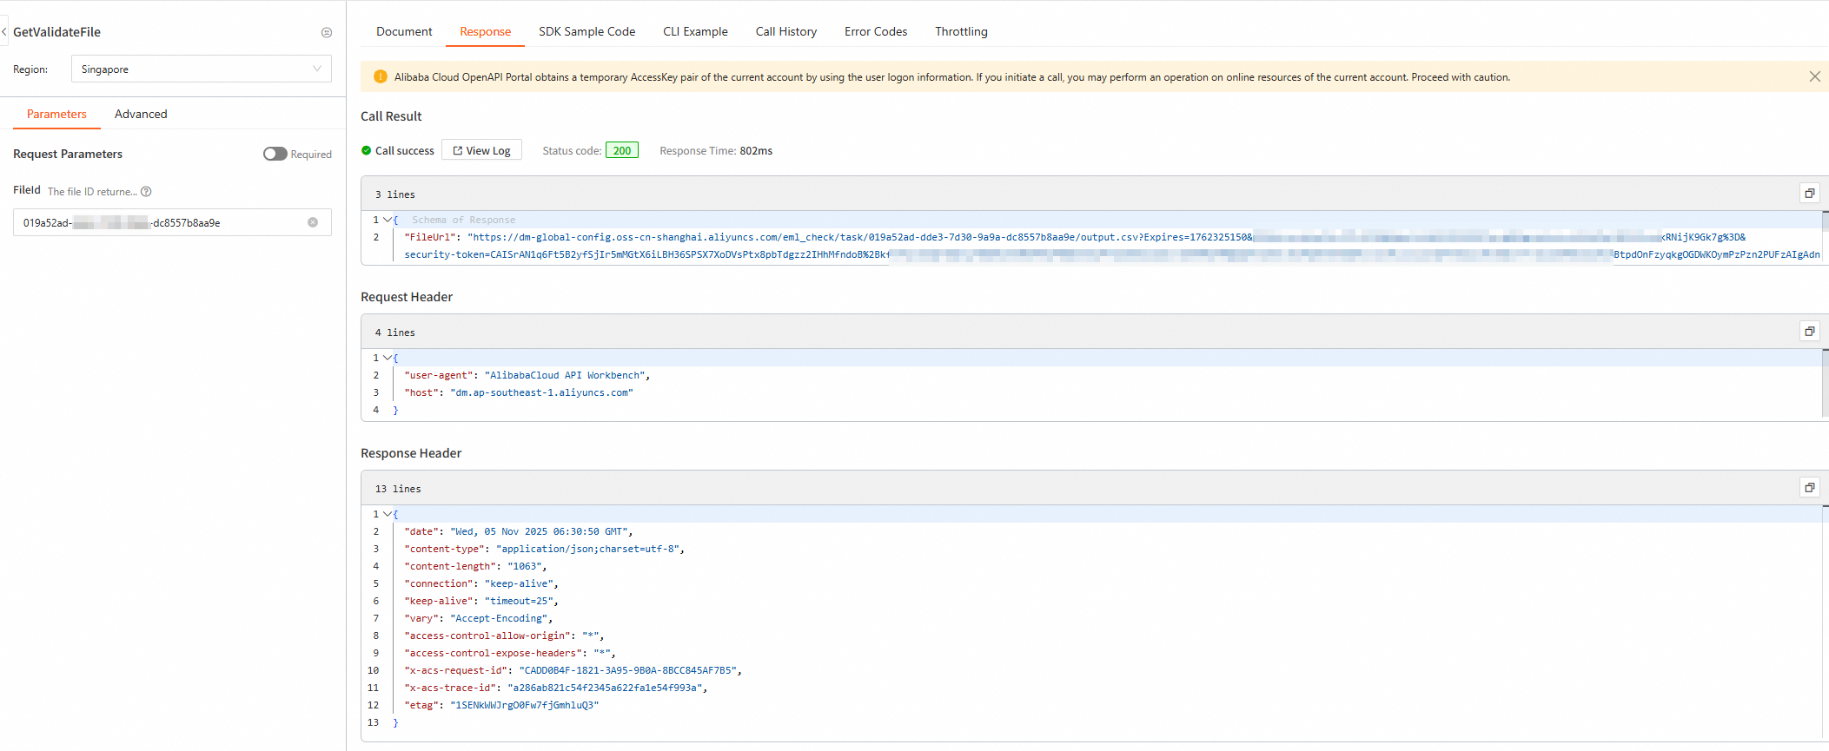
Task: Open the Region dropdown showing Singapore
Action: pyautogui.click(x=201, y=69)
